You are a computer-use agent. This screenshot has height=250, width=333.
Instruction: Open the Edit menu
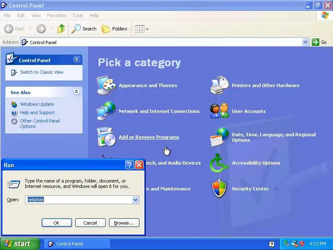pos(21,15)
